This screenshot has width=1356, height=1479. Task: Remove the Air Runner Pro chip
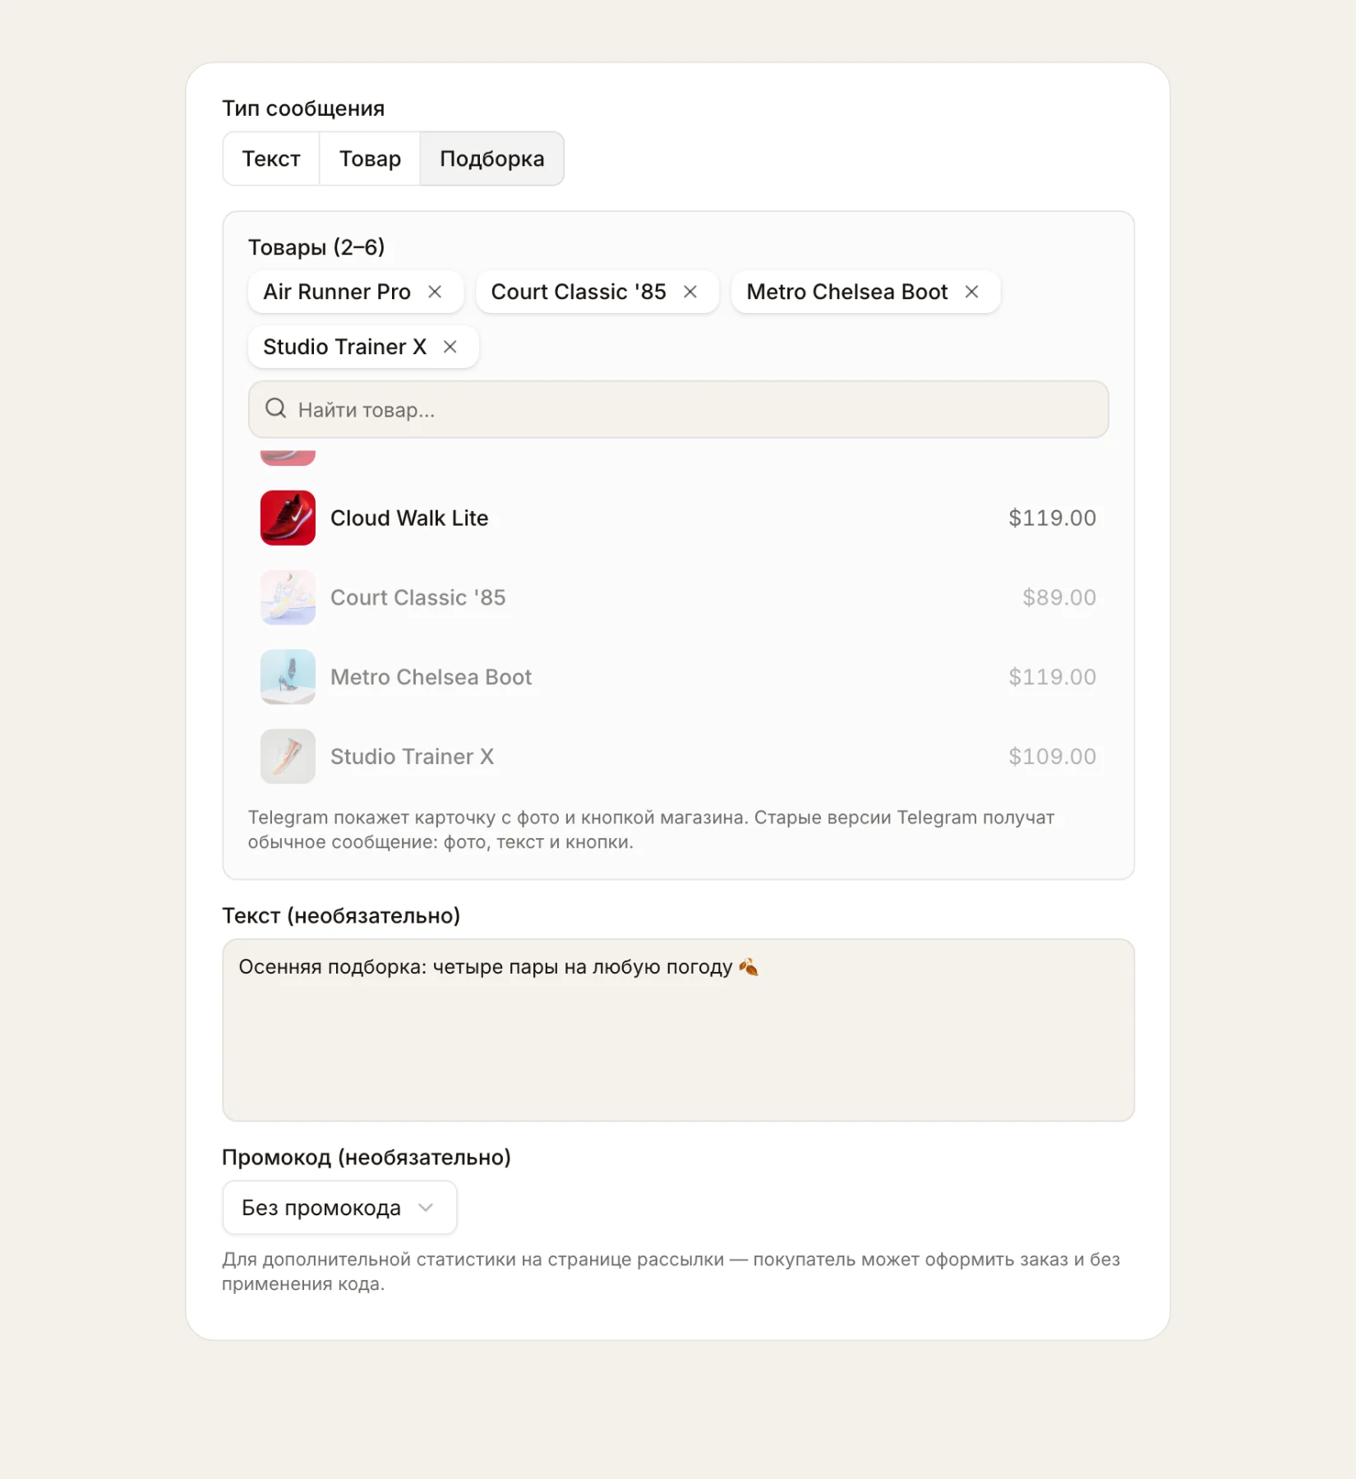[x=435, y=292]
